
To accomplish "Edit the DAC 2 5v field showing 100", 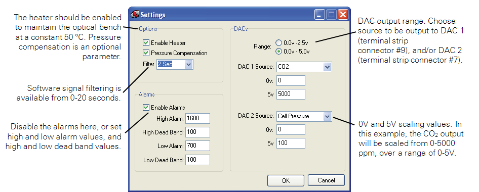I will 291,143.
